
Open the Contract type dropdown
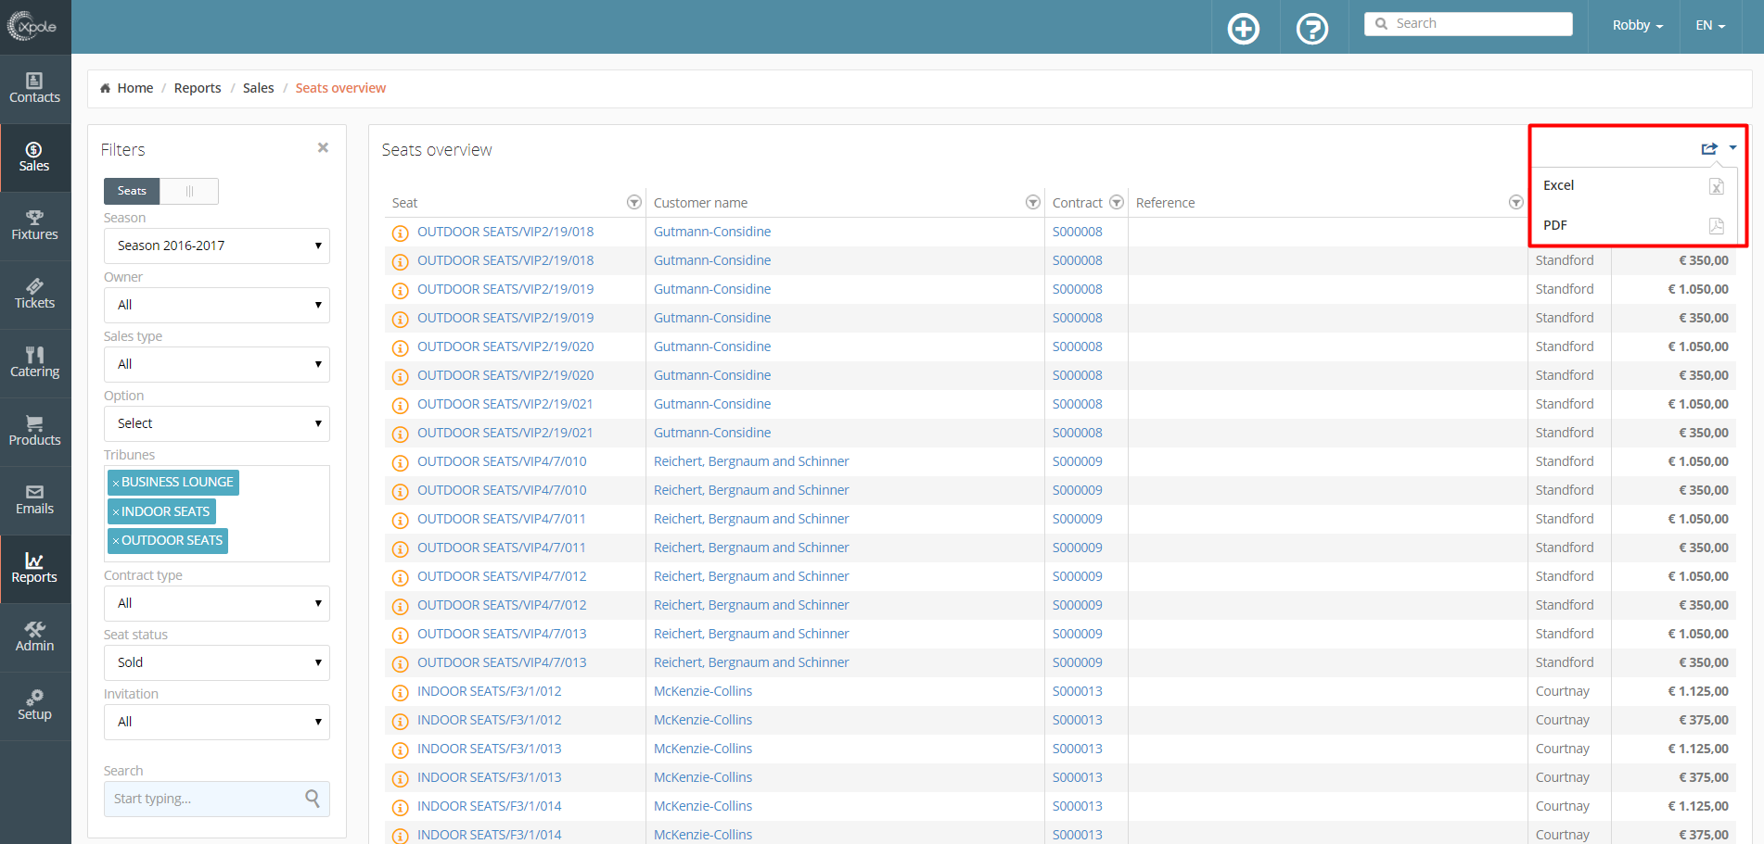point(217,603)
